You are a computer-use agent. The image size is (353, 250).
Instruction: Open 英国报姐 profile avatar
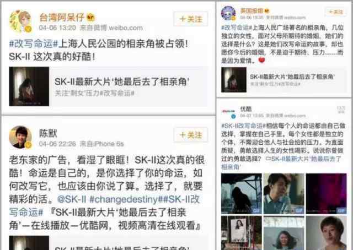tap(228, 13)
